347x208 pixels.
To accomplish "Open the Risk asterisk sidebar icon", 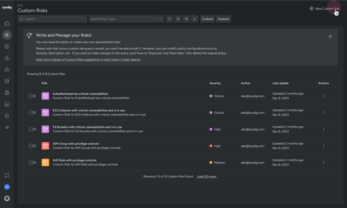I will coord(7,35).
